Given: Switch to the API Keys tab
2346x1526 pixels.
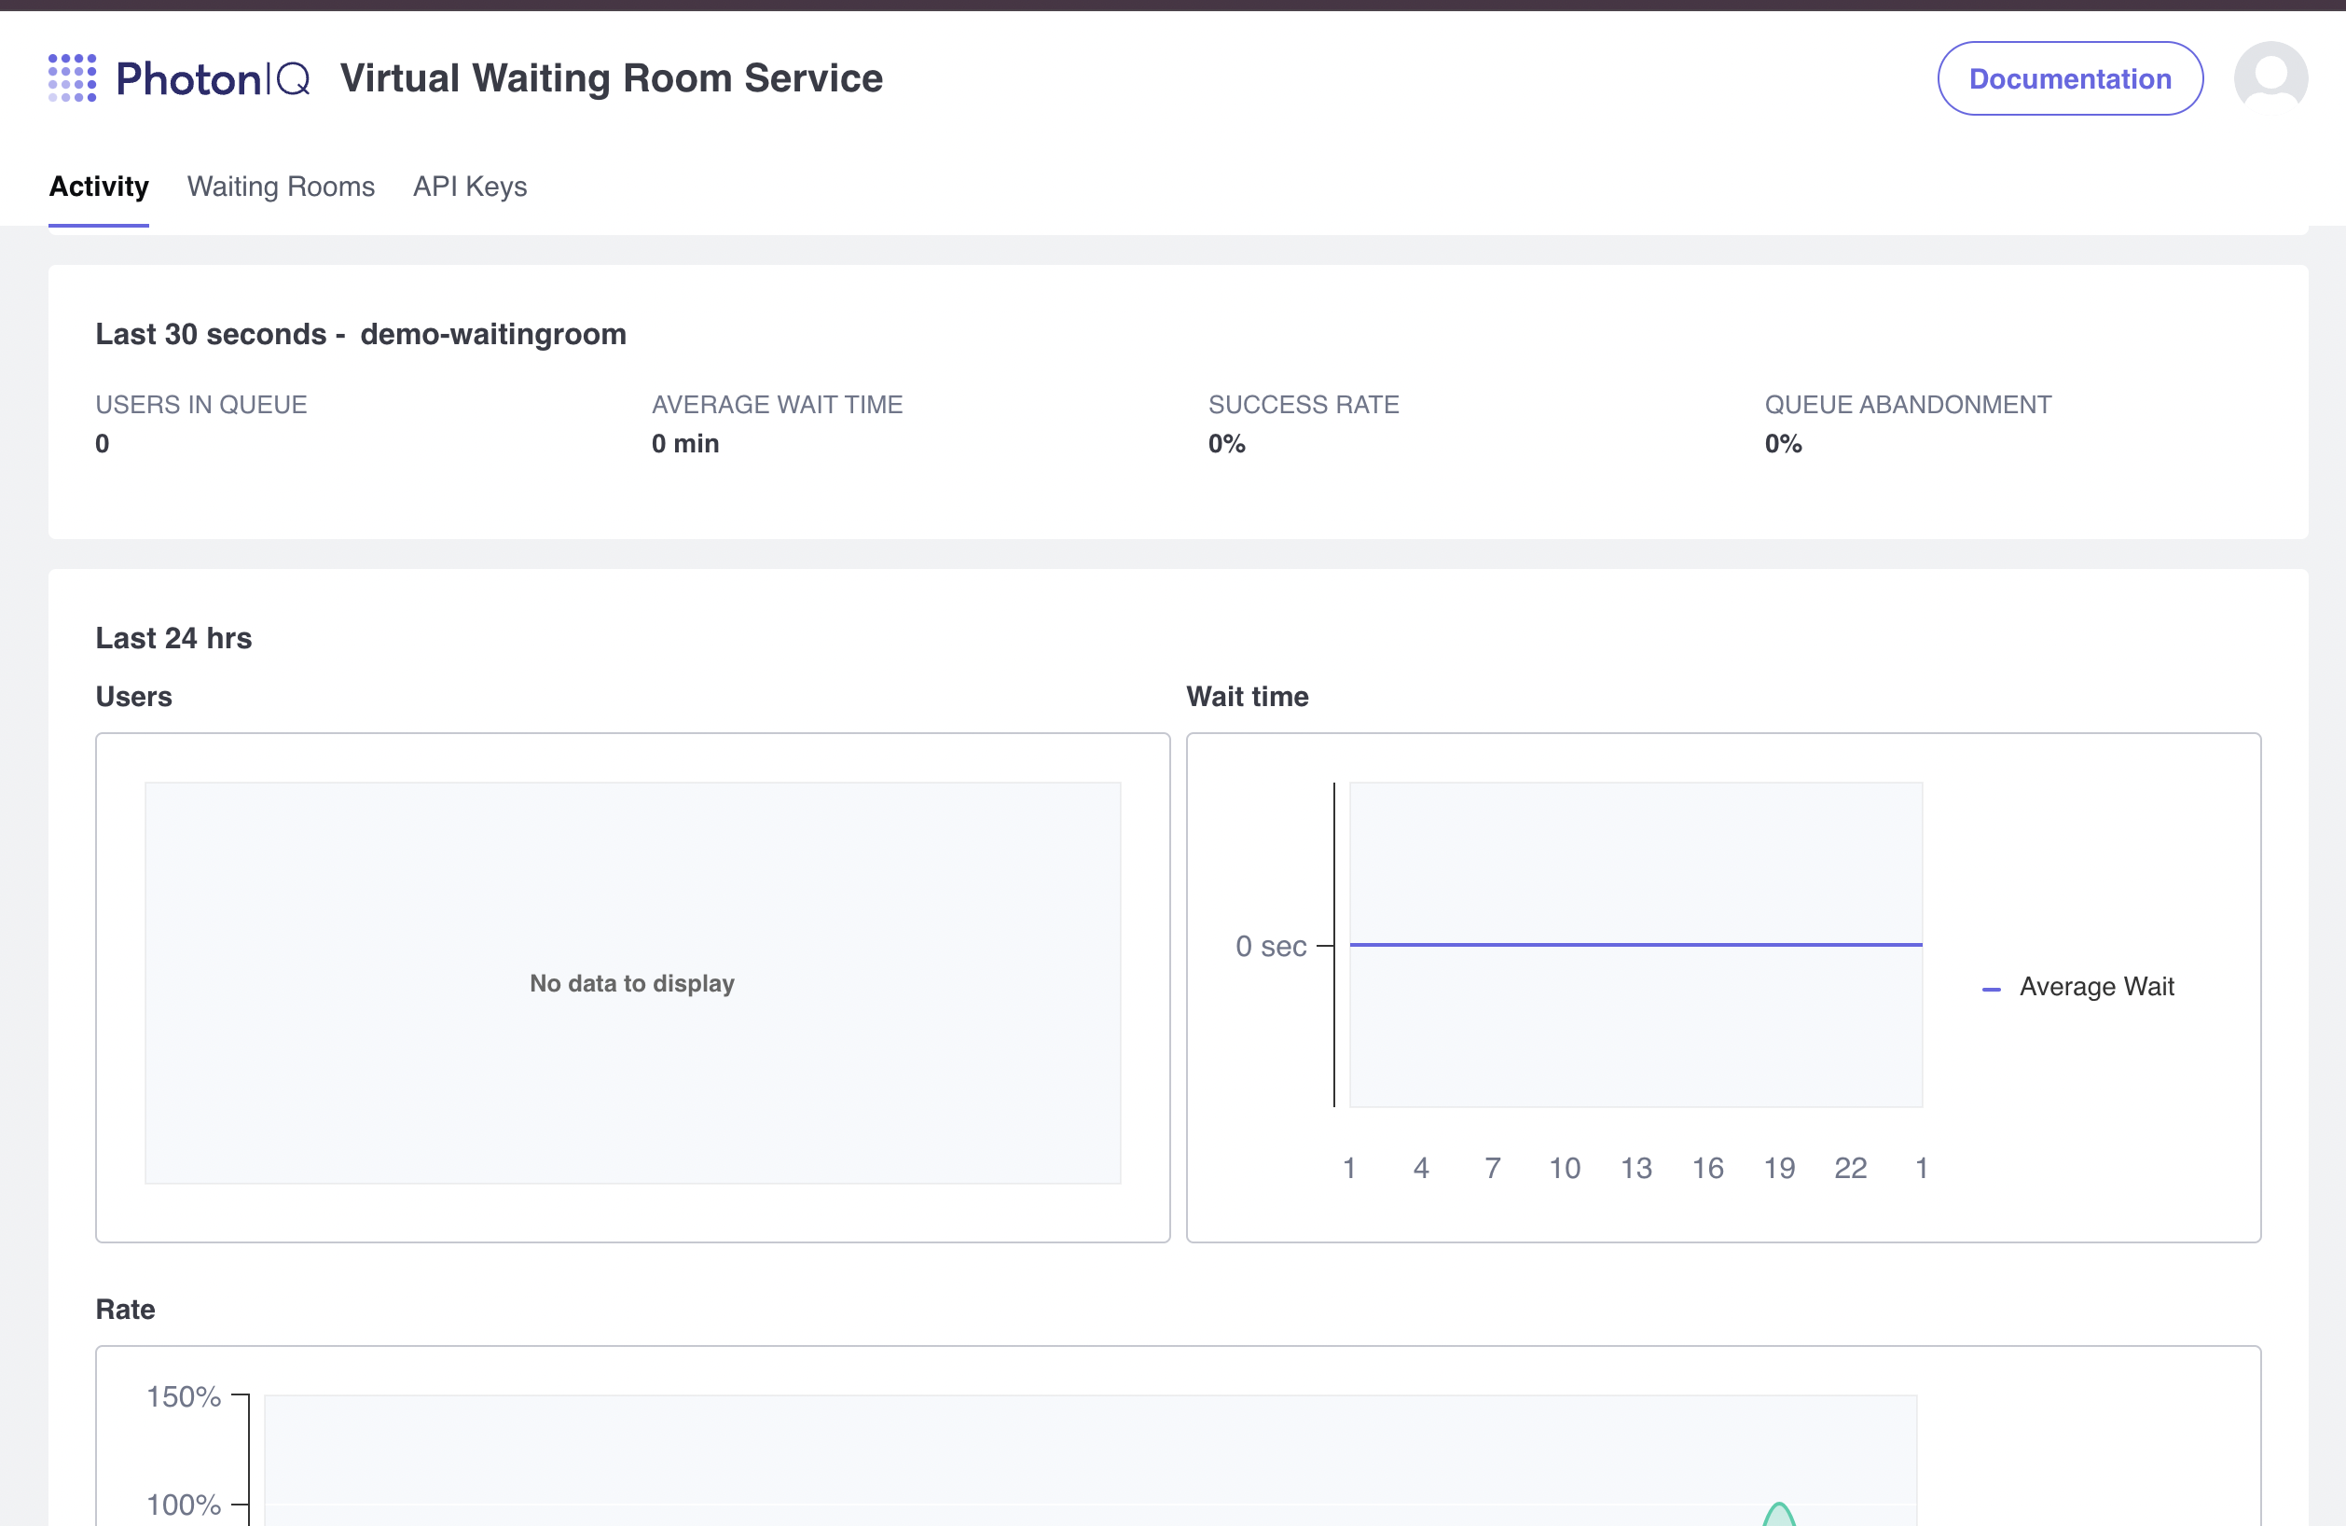Looking at the screenshot, I should click(x=469, y=187).
